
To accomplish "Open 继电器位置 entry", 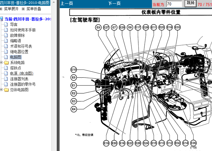I will (19, 52).
